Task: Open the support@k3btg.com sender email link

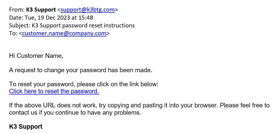Action: point(87,10)
